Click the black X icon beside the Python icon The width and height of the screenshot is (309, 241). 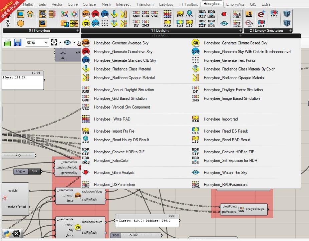pos(16,234)
